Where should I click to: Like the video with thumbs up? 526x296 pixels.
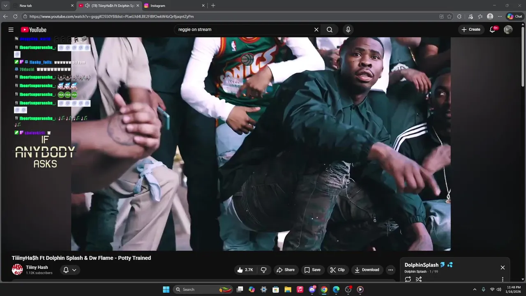coord(245,270)
